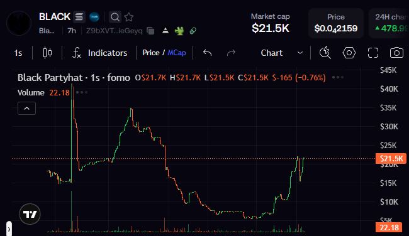Click the white triangle link icon
The height and width of the screenshot is (236, 409).
tap(165, 31)
